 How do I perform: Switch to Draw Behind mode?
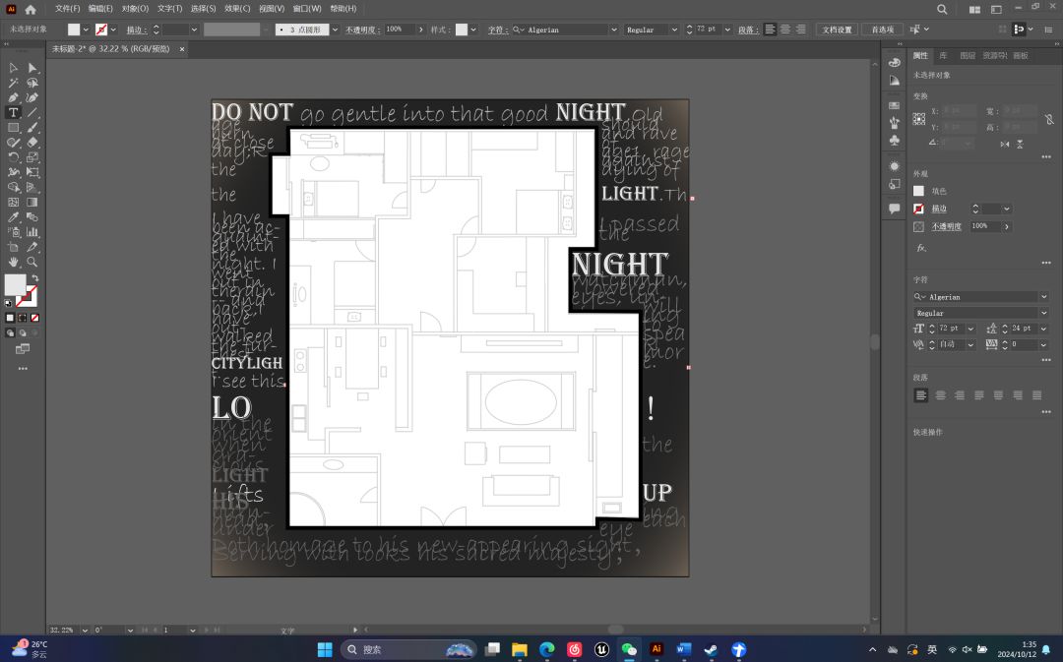pos(23,332)
